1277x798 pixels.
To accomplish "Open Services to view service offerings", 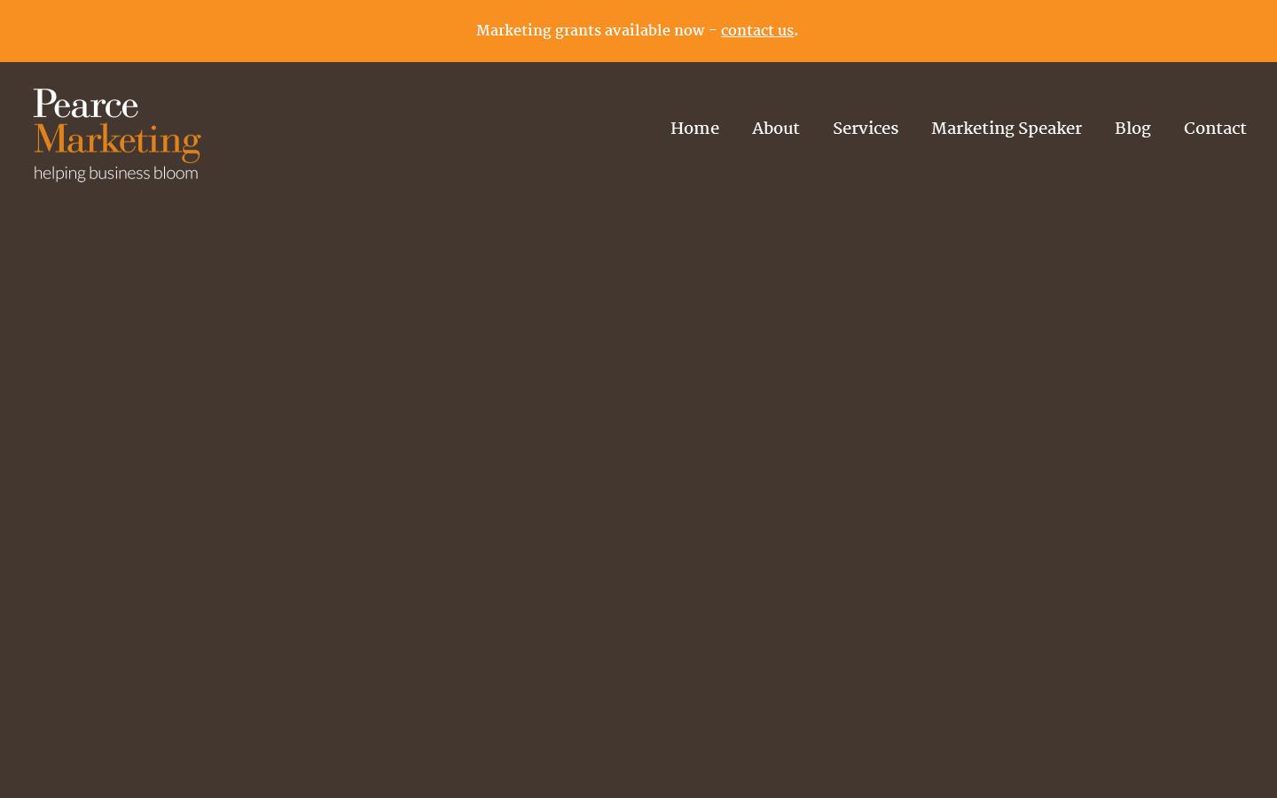I will tap(866, 128).
